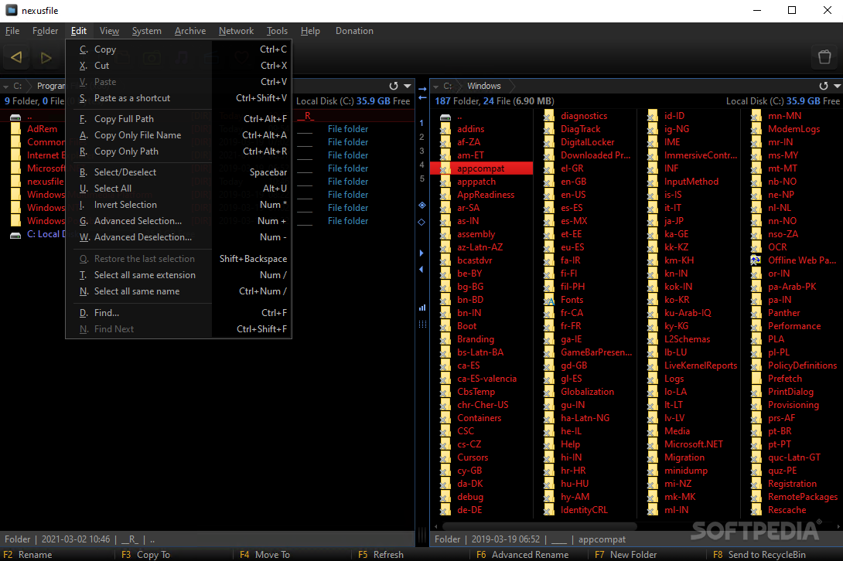Select the Microsoft.NET folder

[x=694, y=444]
